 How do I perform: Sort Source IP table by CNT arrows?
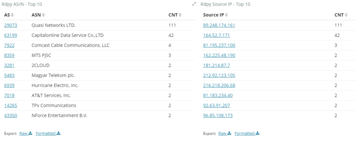[x=346, y=15]
